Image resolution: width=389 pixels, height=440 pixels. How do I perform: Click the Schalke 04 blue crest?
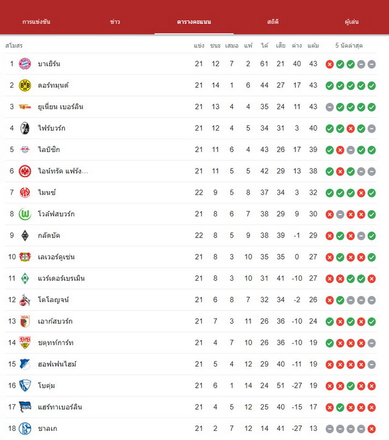pos(25,428)
